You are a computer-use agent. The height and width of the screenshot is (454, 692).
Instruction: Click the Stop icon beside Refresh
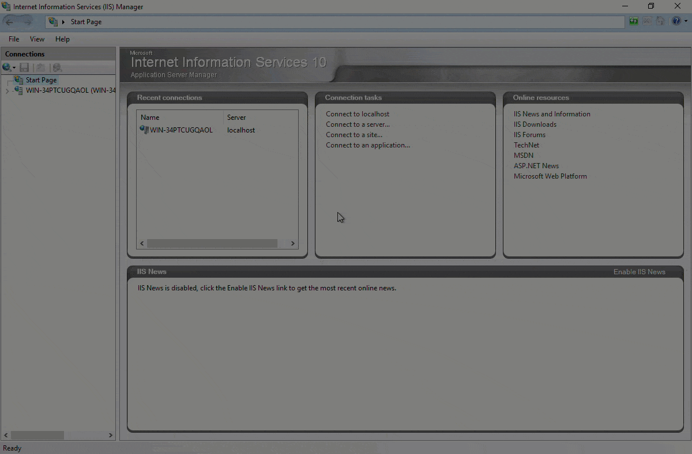click(647, 22)
